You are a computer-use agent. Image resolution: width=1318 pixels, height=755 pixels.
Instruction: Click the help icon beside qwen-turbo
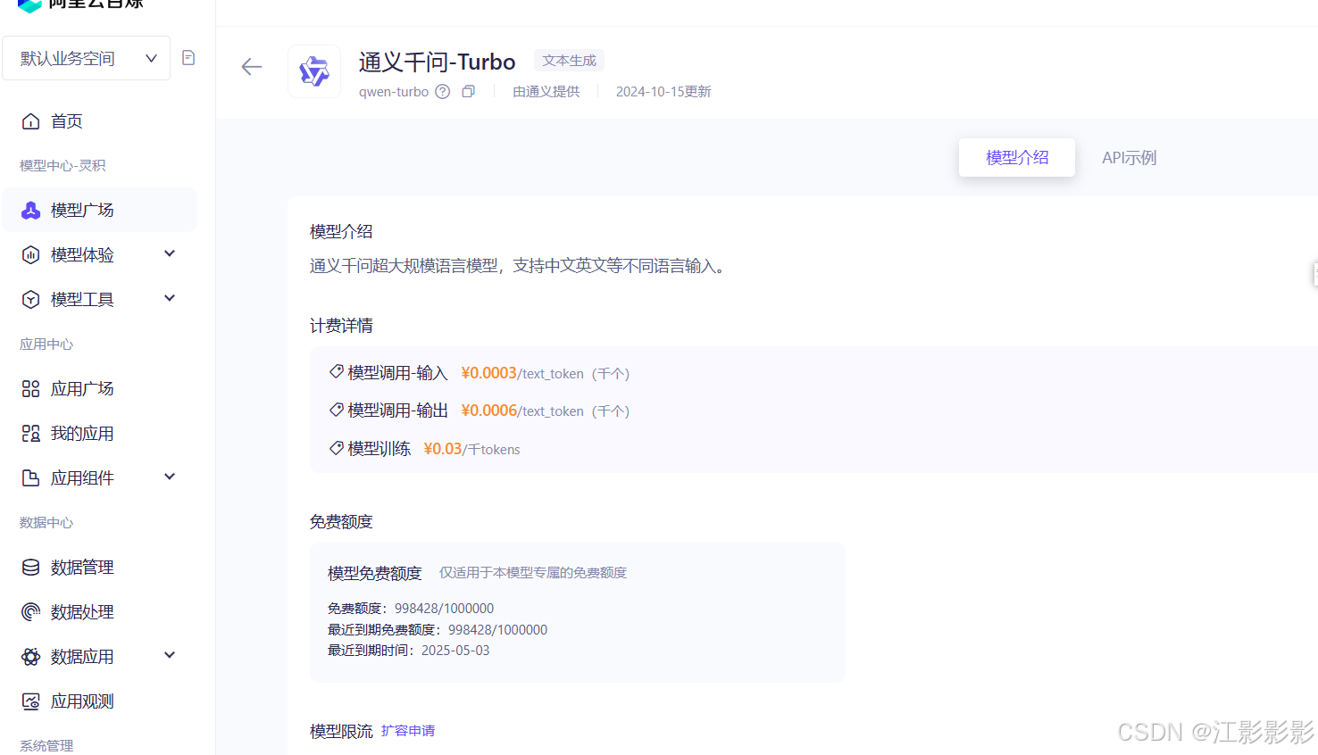[443, 92]
